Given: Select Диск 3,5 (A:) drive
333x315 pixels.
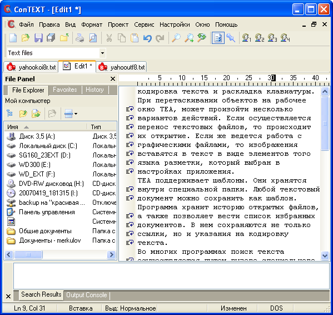Looking at the screenshot, I should (x=37, y=136).
